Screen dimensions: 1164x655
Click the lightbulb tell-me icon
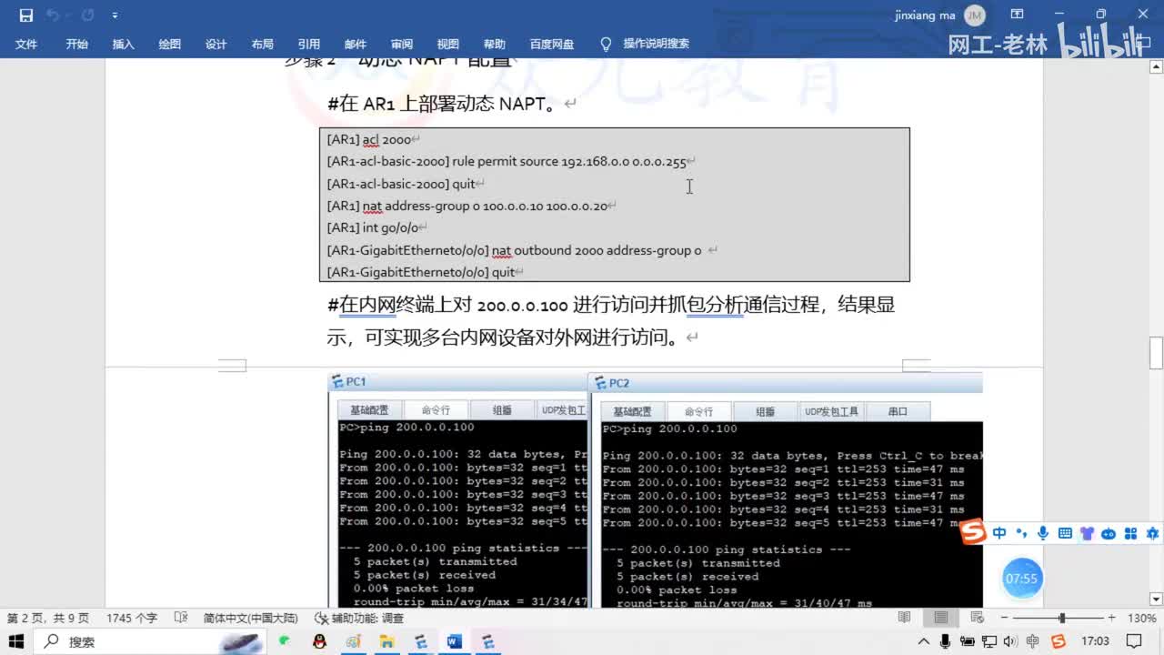click(606, 44)
